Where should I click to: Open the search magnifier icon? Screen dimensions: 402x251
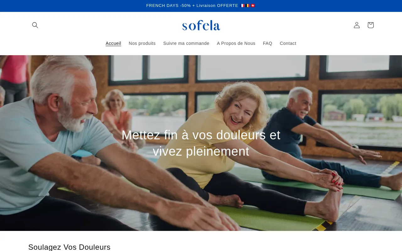35,25
